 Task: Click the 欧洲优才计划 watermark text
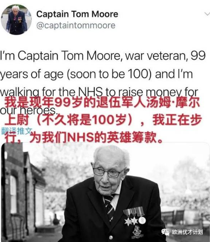[188, 232]
